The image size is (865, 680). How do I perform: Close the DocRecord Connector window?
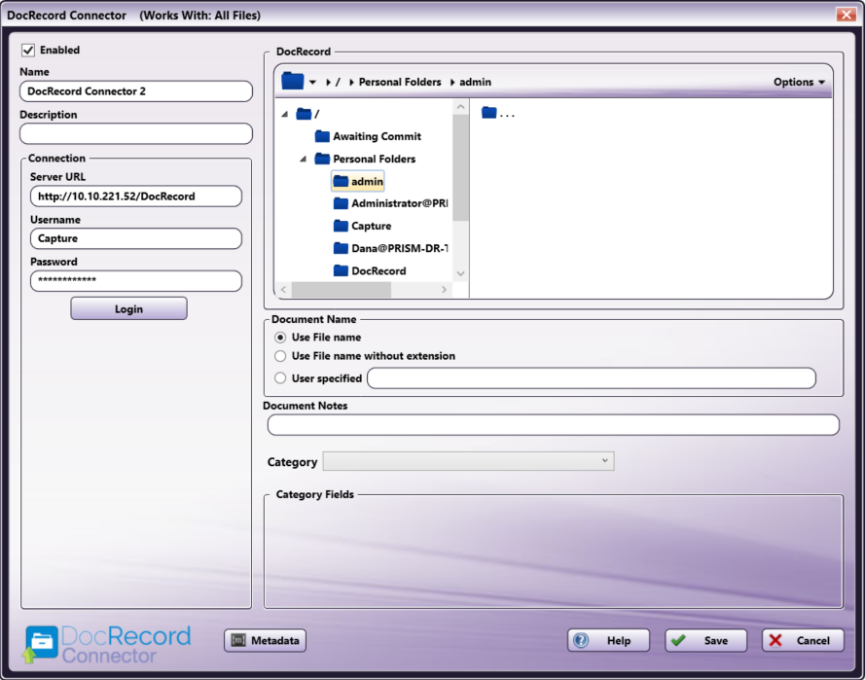(x=846, y=15)
